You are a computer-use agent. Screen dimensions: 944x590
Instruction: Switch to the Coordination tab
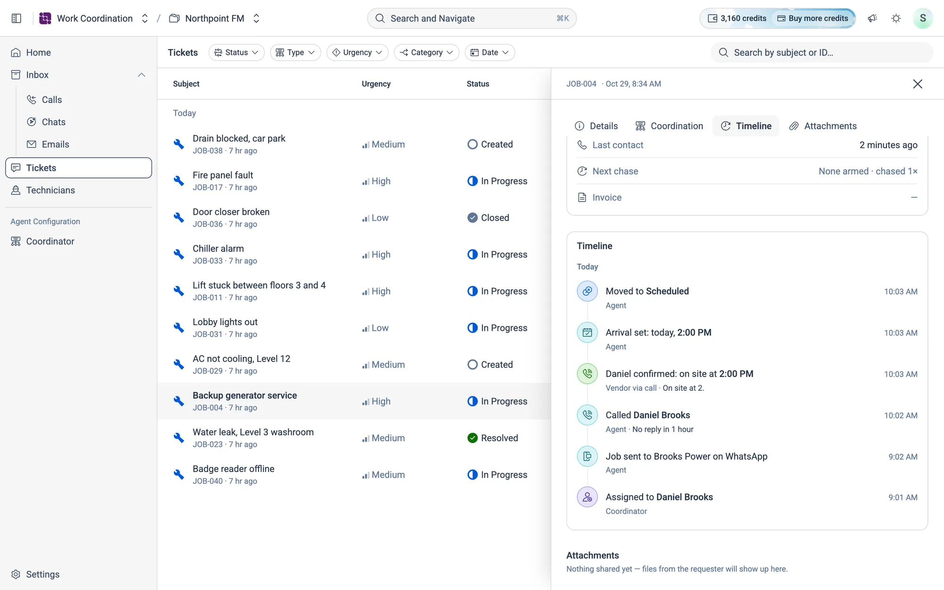click(669, 126)
